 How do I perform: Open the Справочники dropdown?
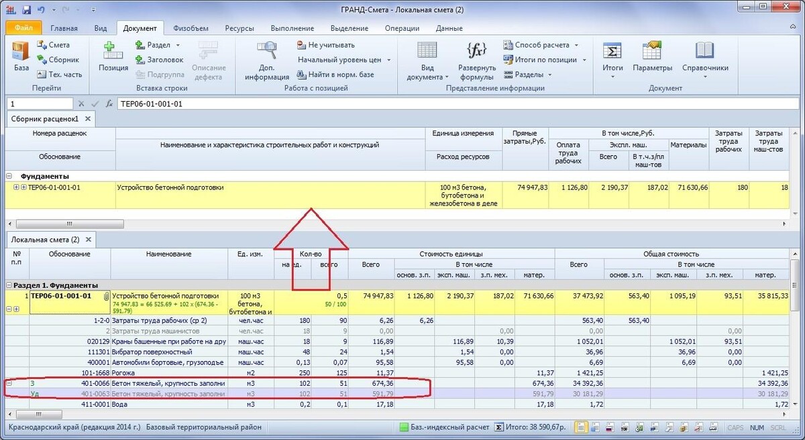(x=705, y=60)
